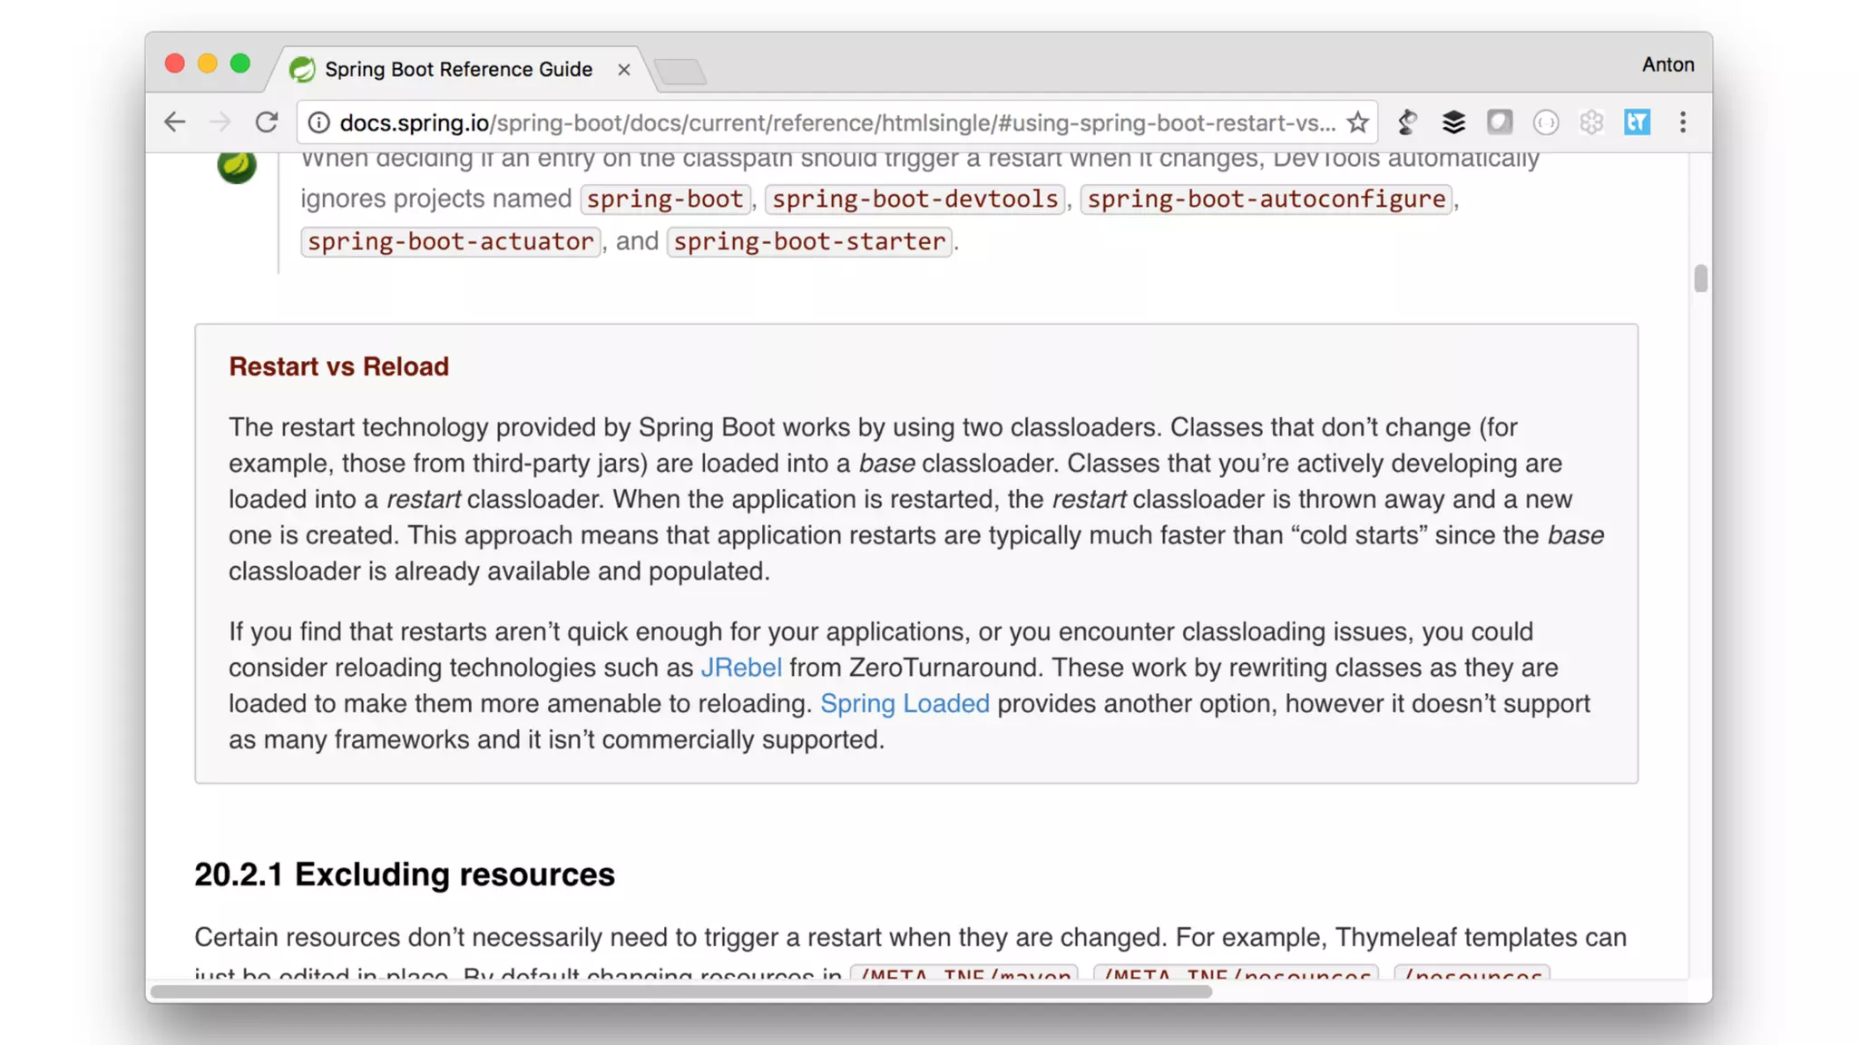
Task: Follow the Spring Loaded link
Action: [905, 704]
